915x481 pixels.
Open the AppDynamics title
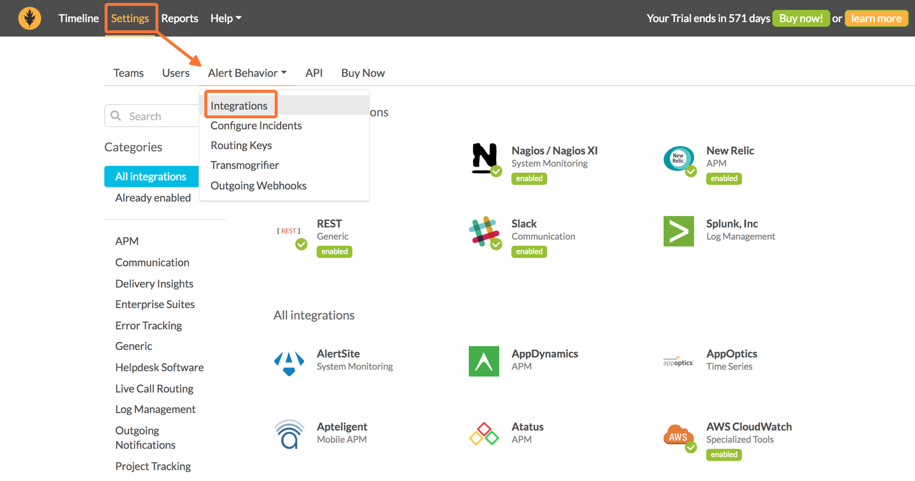point(545,353)
